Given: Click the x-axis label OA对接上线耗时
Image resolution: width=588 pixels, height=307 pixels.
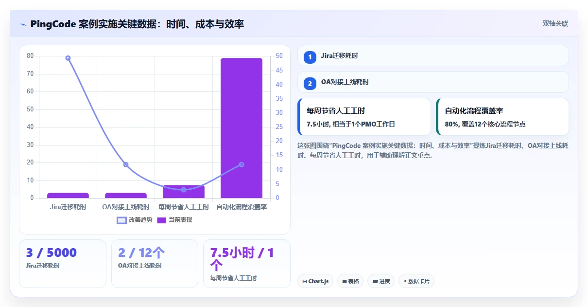Looking at the screenshot, I should [x=126, y=207].
